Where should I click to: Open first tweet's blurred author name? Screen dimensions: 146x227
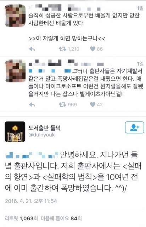click(64, 7)
